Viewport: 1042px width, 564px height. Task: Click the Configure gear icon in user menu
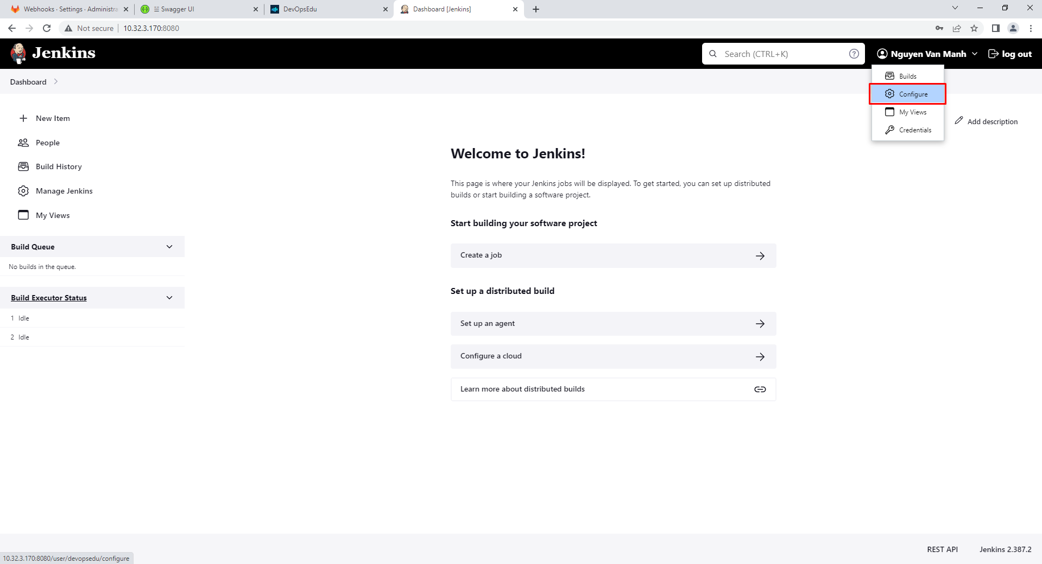890,94
